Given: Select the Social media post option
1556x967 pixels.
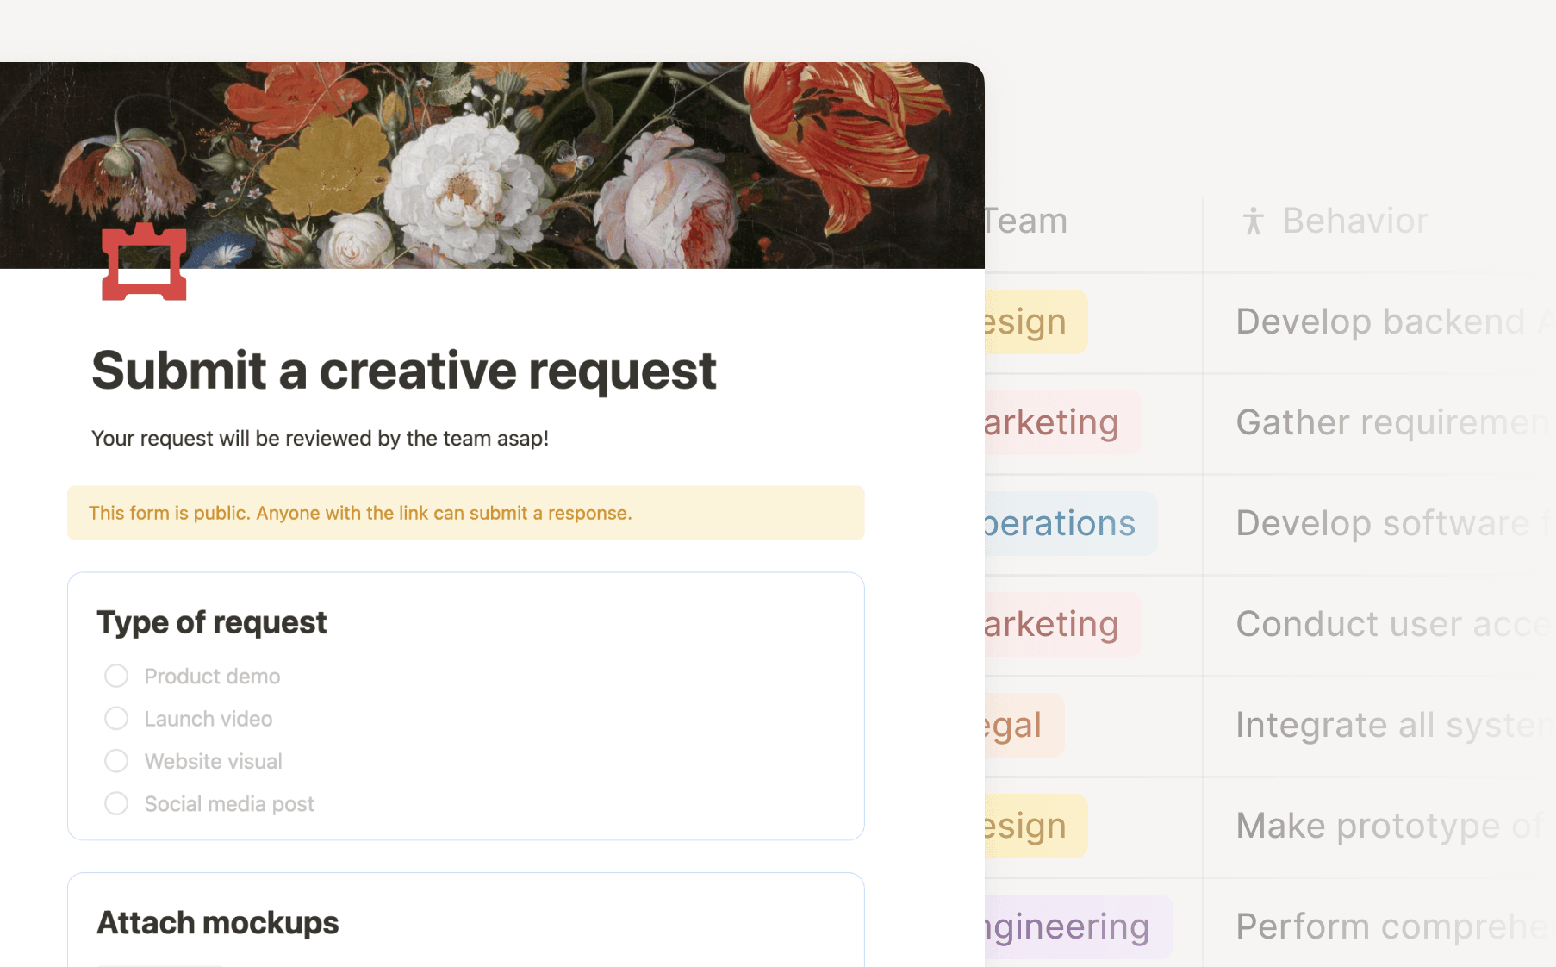Looking at the screenshot, I should [x=116, y=803].
